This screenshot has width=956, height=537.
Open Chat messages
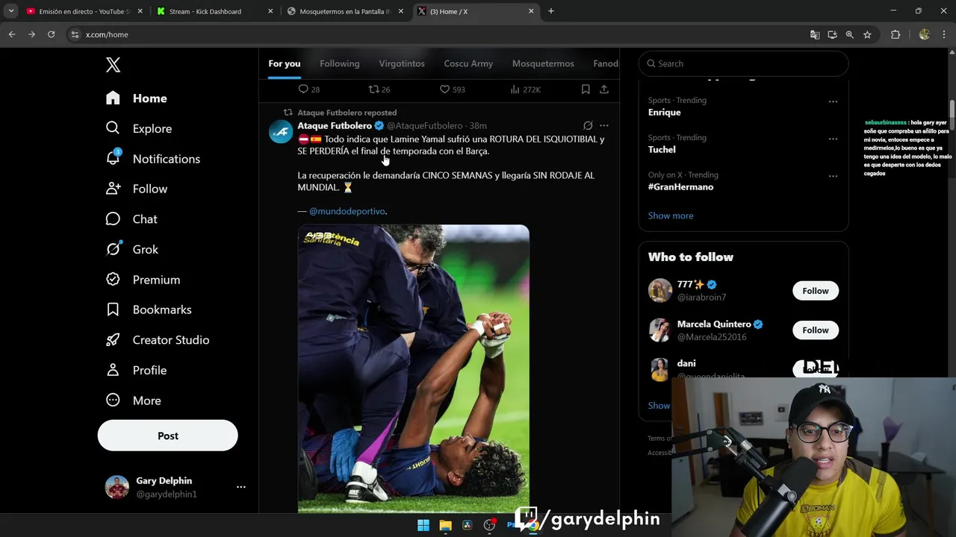(131, 219)
